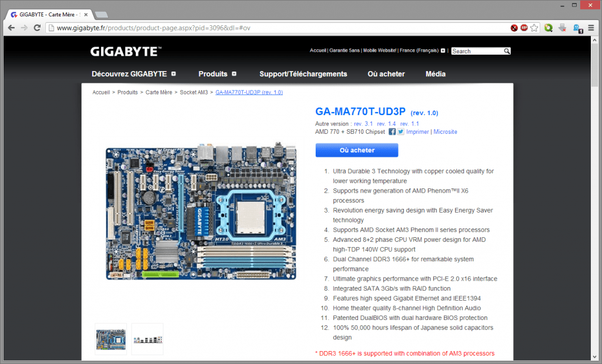Click Socket AM3 in the breadcrumb

(x=193, y=92)
